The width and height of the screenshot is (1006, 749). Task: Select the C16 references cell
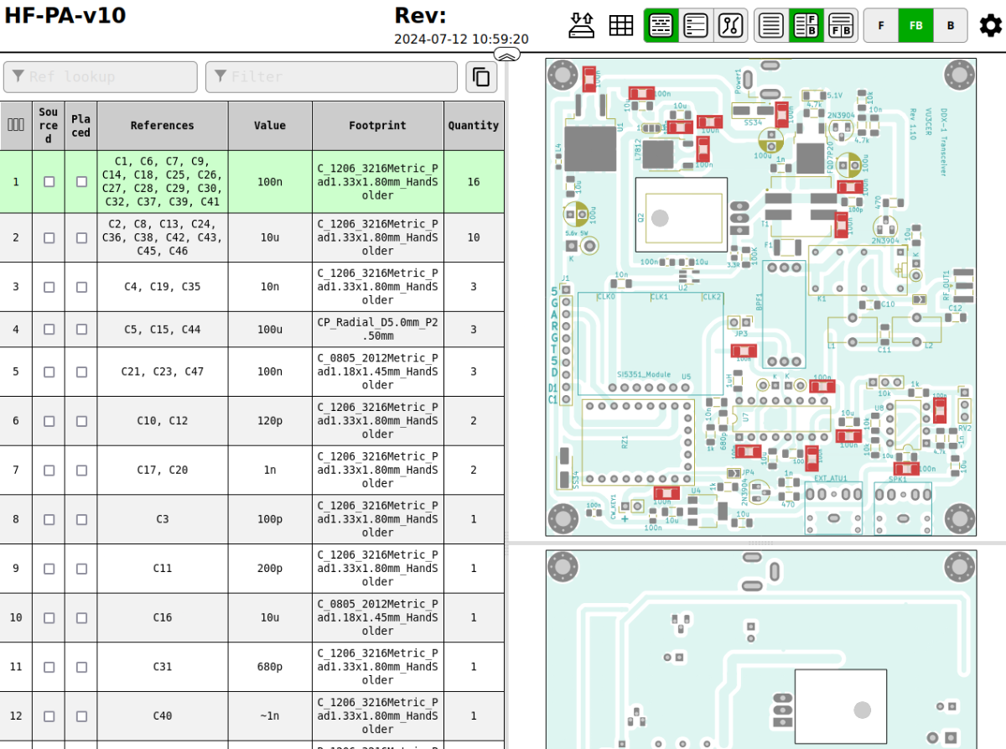(163, 618)
